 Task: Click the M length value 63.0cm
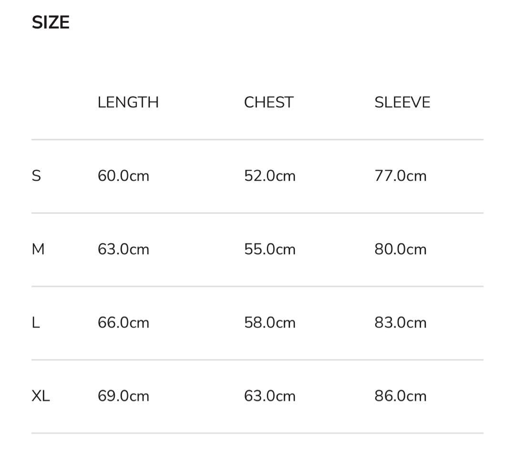[x=123, y=249]
